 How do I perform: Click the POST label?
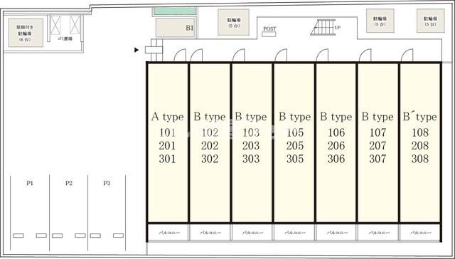(269, 28)
